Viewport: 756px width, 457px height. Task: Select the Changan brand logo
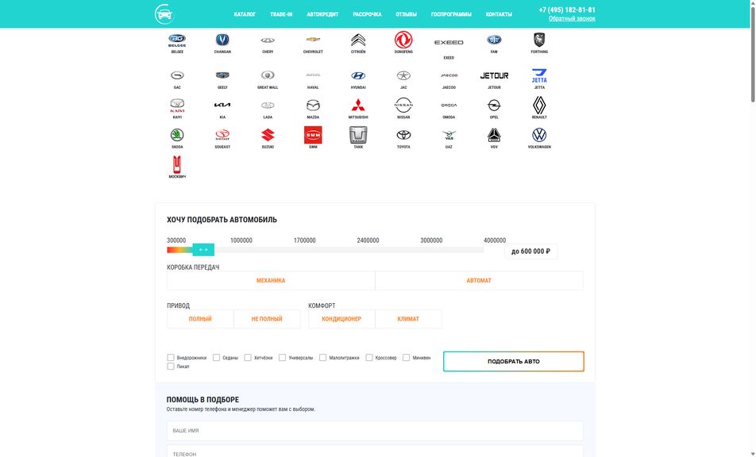[222, 40]
